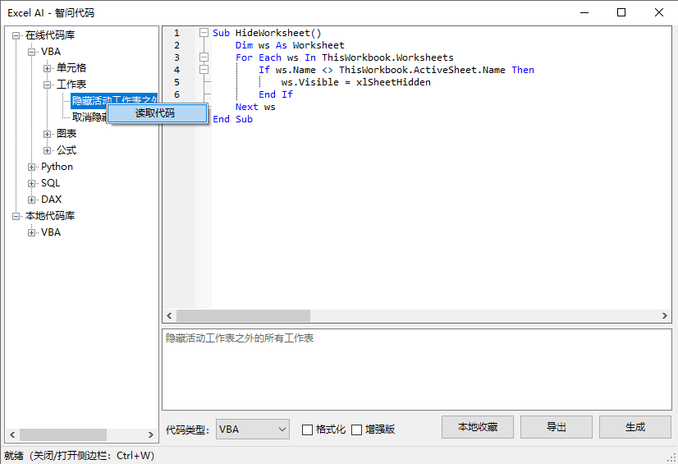Toggle the 格式化 checkbox
The height and width of the screenshot is (464, 678).
coord(307,430)
